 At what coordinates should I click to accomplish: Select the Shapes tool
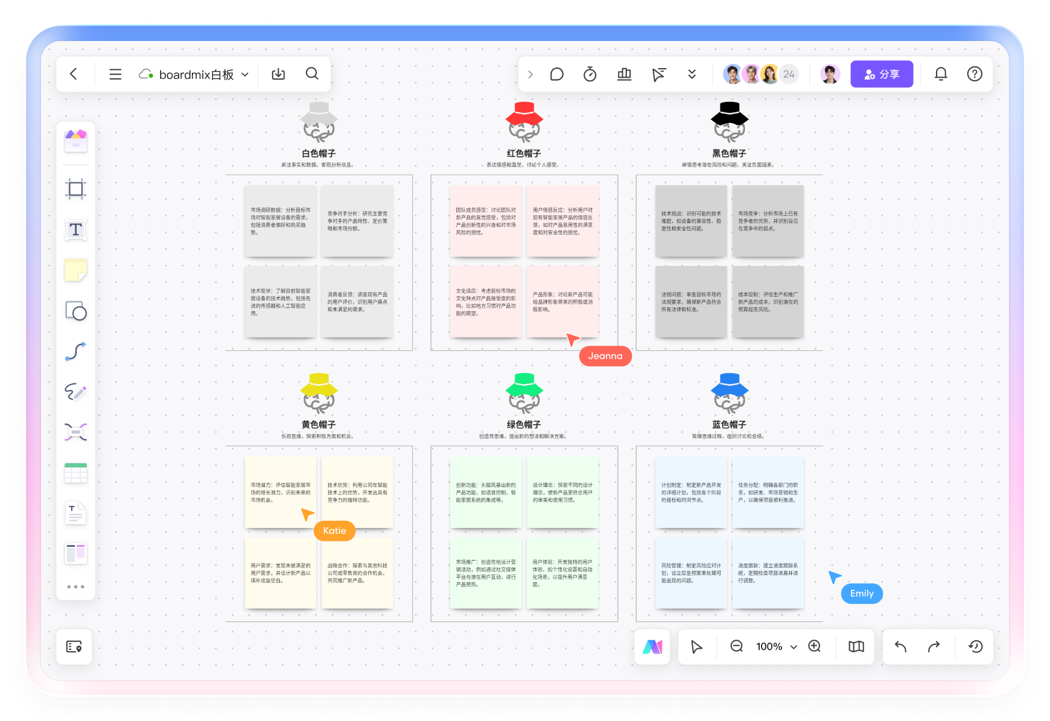(76, 311)
